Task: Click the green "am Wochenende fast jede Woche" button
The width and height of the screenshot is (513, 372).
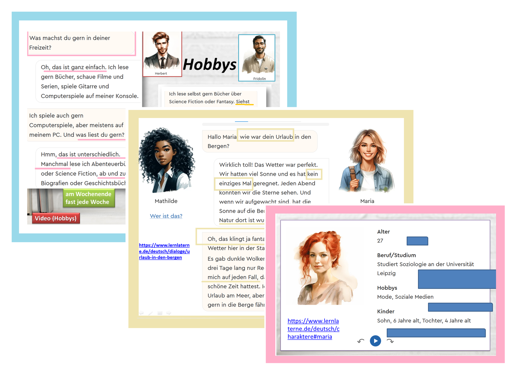Action: pos(88,198)
